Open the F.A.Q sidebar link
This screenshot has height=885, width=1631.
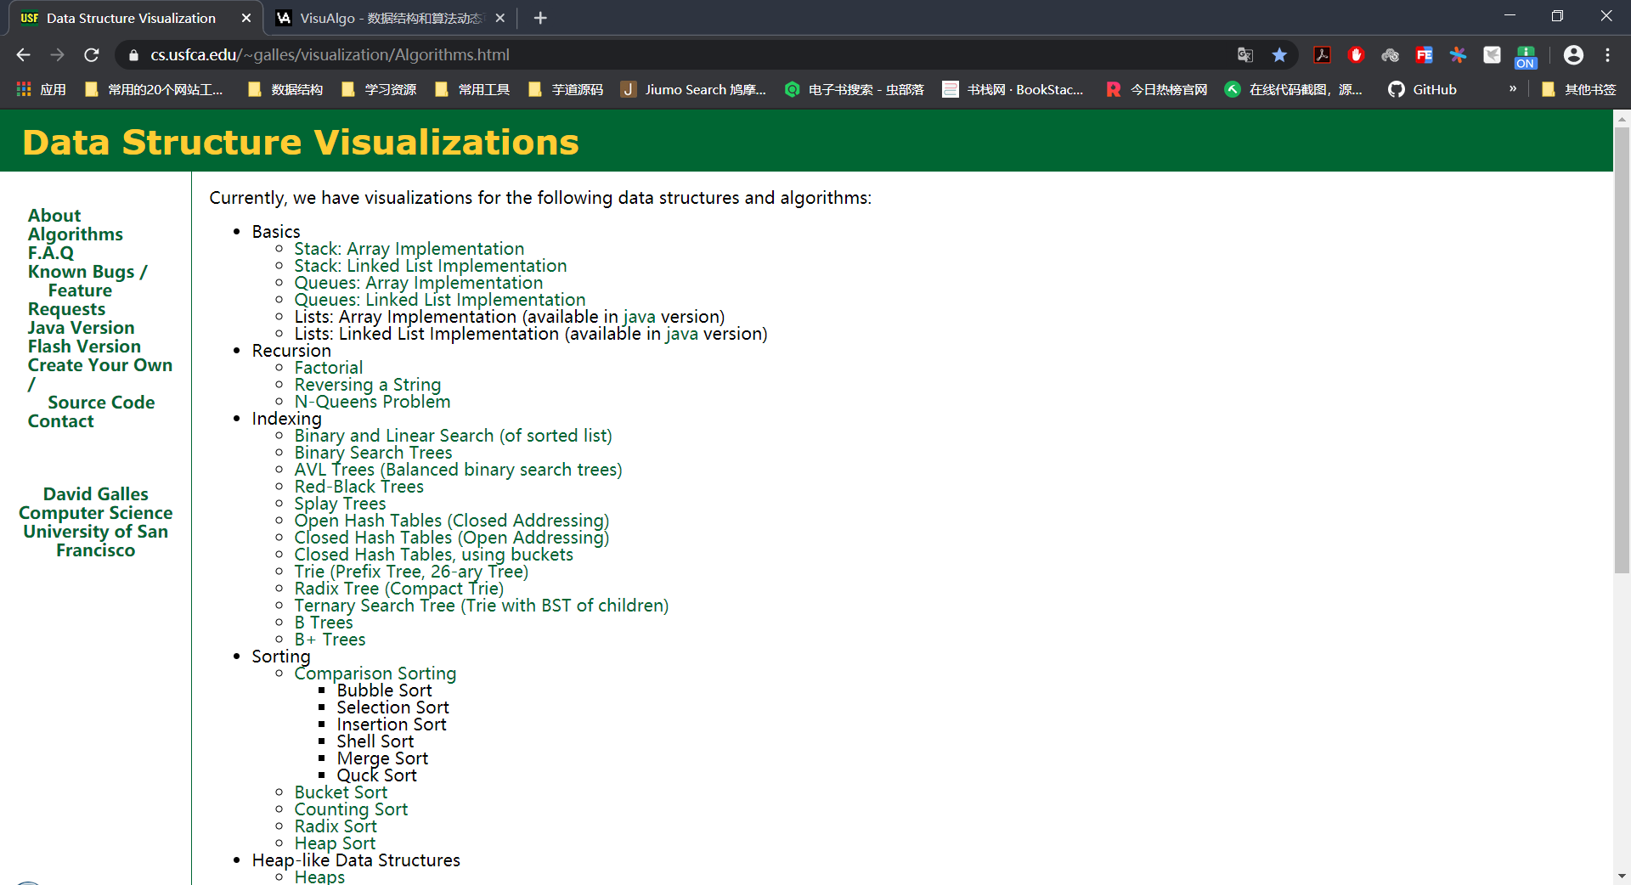[x=51, y=253]
